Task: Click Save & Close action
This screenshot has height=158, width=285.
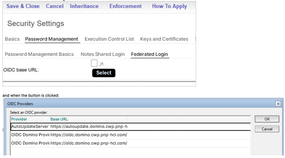Action: click(23, 6)
